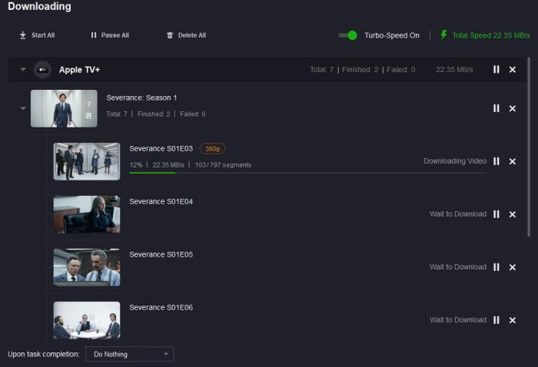
Task: Pause all downloads with Pause All
Action: pos(110,35)
